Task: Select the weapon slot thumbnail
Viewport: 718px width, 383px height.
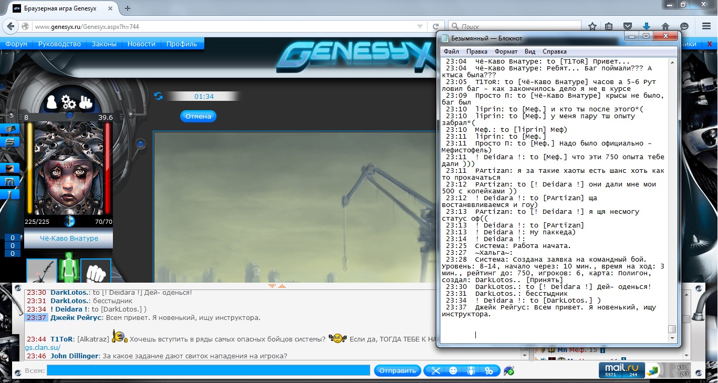Action: (x=41, y=271)
